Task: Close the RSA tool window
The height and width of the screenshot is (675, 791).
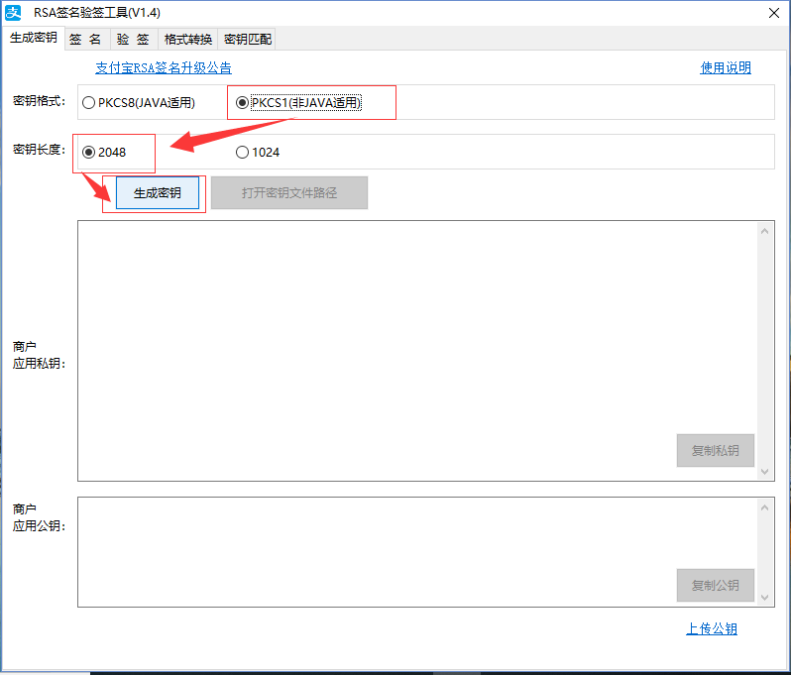Action: pos(773,13)
